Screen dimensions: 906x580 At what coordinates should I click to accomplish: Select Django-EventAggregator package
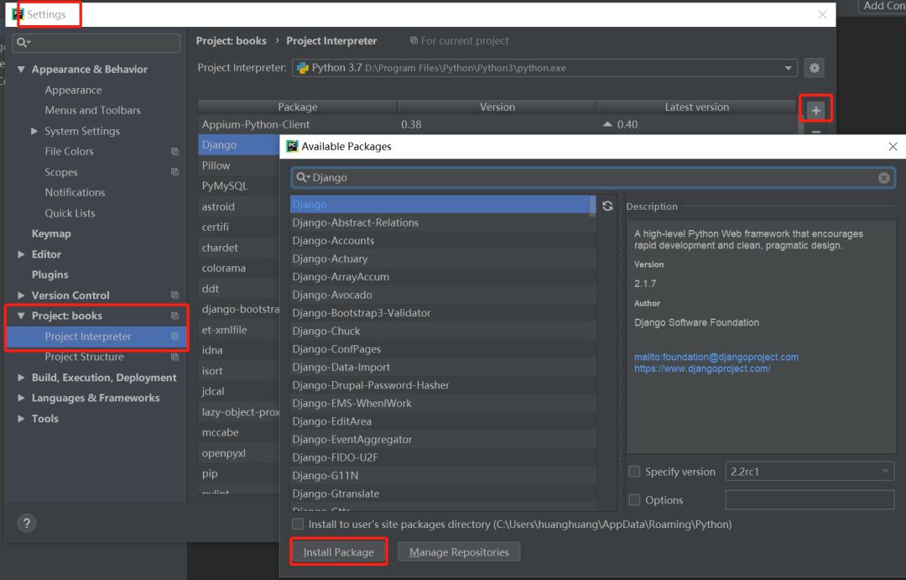click(x=443, y=440)
